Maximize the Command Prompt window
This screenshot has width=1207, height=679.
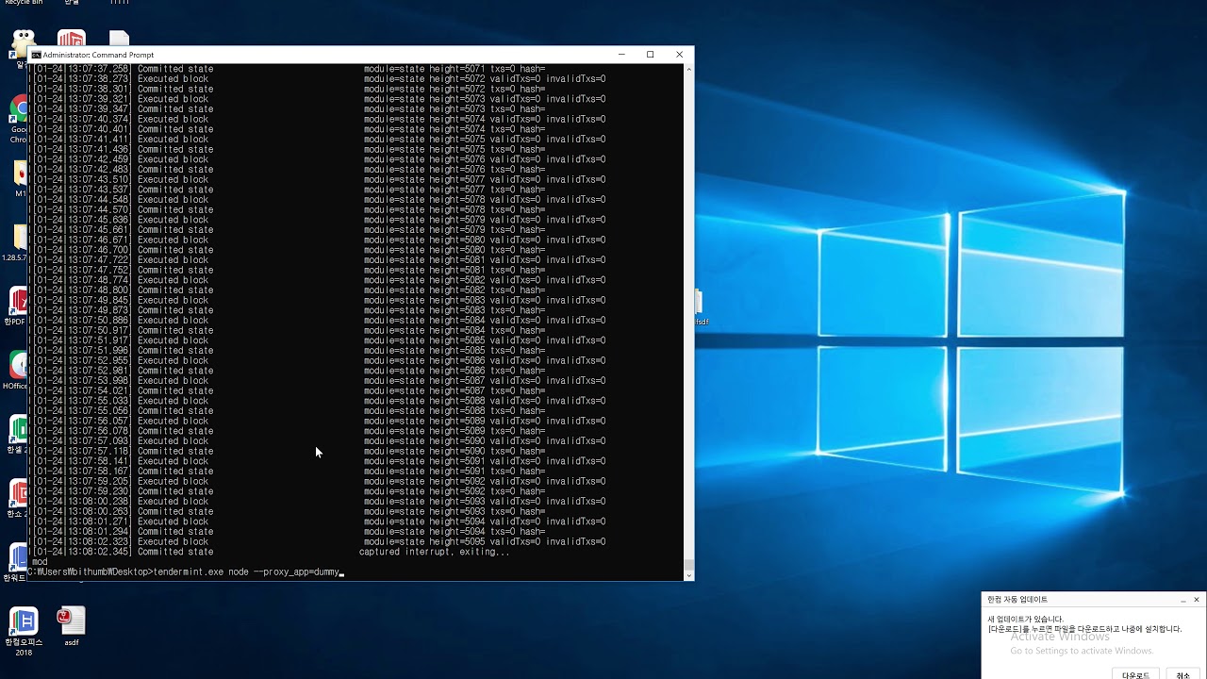pyautogui.click(x=650, y=55)
